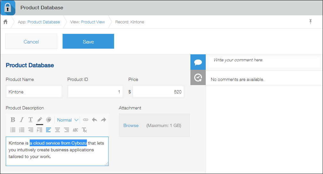Click the Save button
323x174 pixels.
pos(88,42)
